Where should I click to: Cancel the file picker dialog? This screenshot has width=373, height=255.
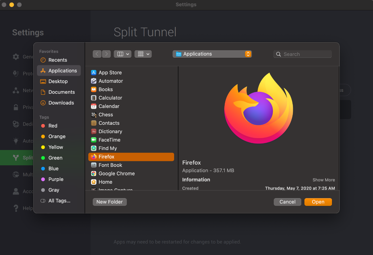(287, 202)
